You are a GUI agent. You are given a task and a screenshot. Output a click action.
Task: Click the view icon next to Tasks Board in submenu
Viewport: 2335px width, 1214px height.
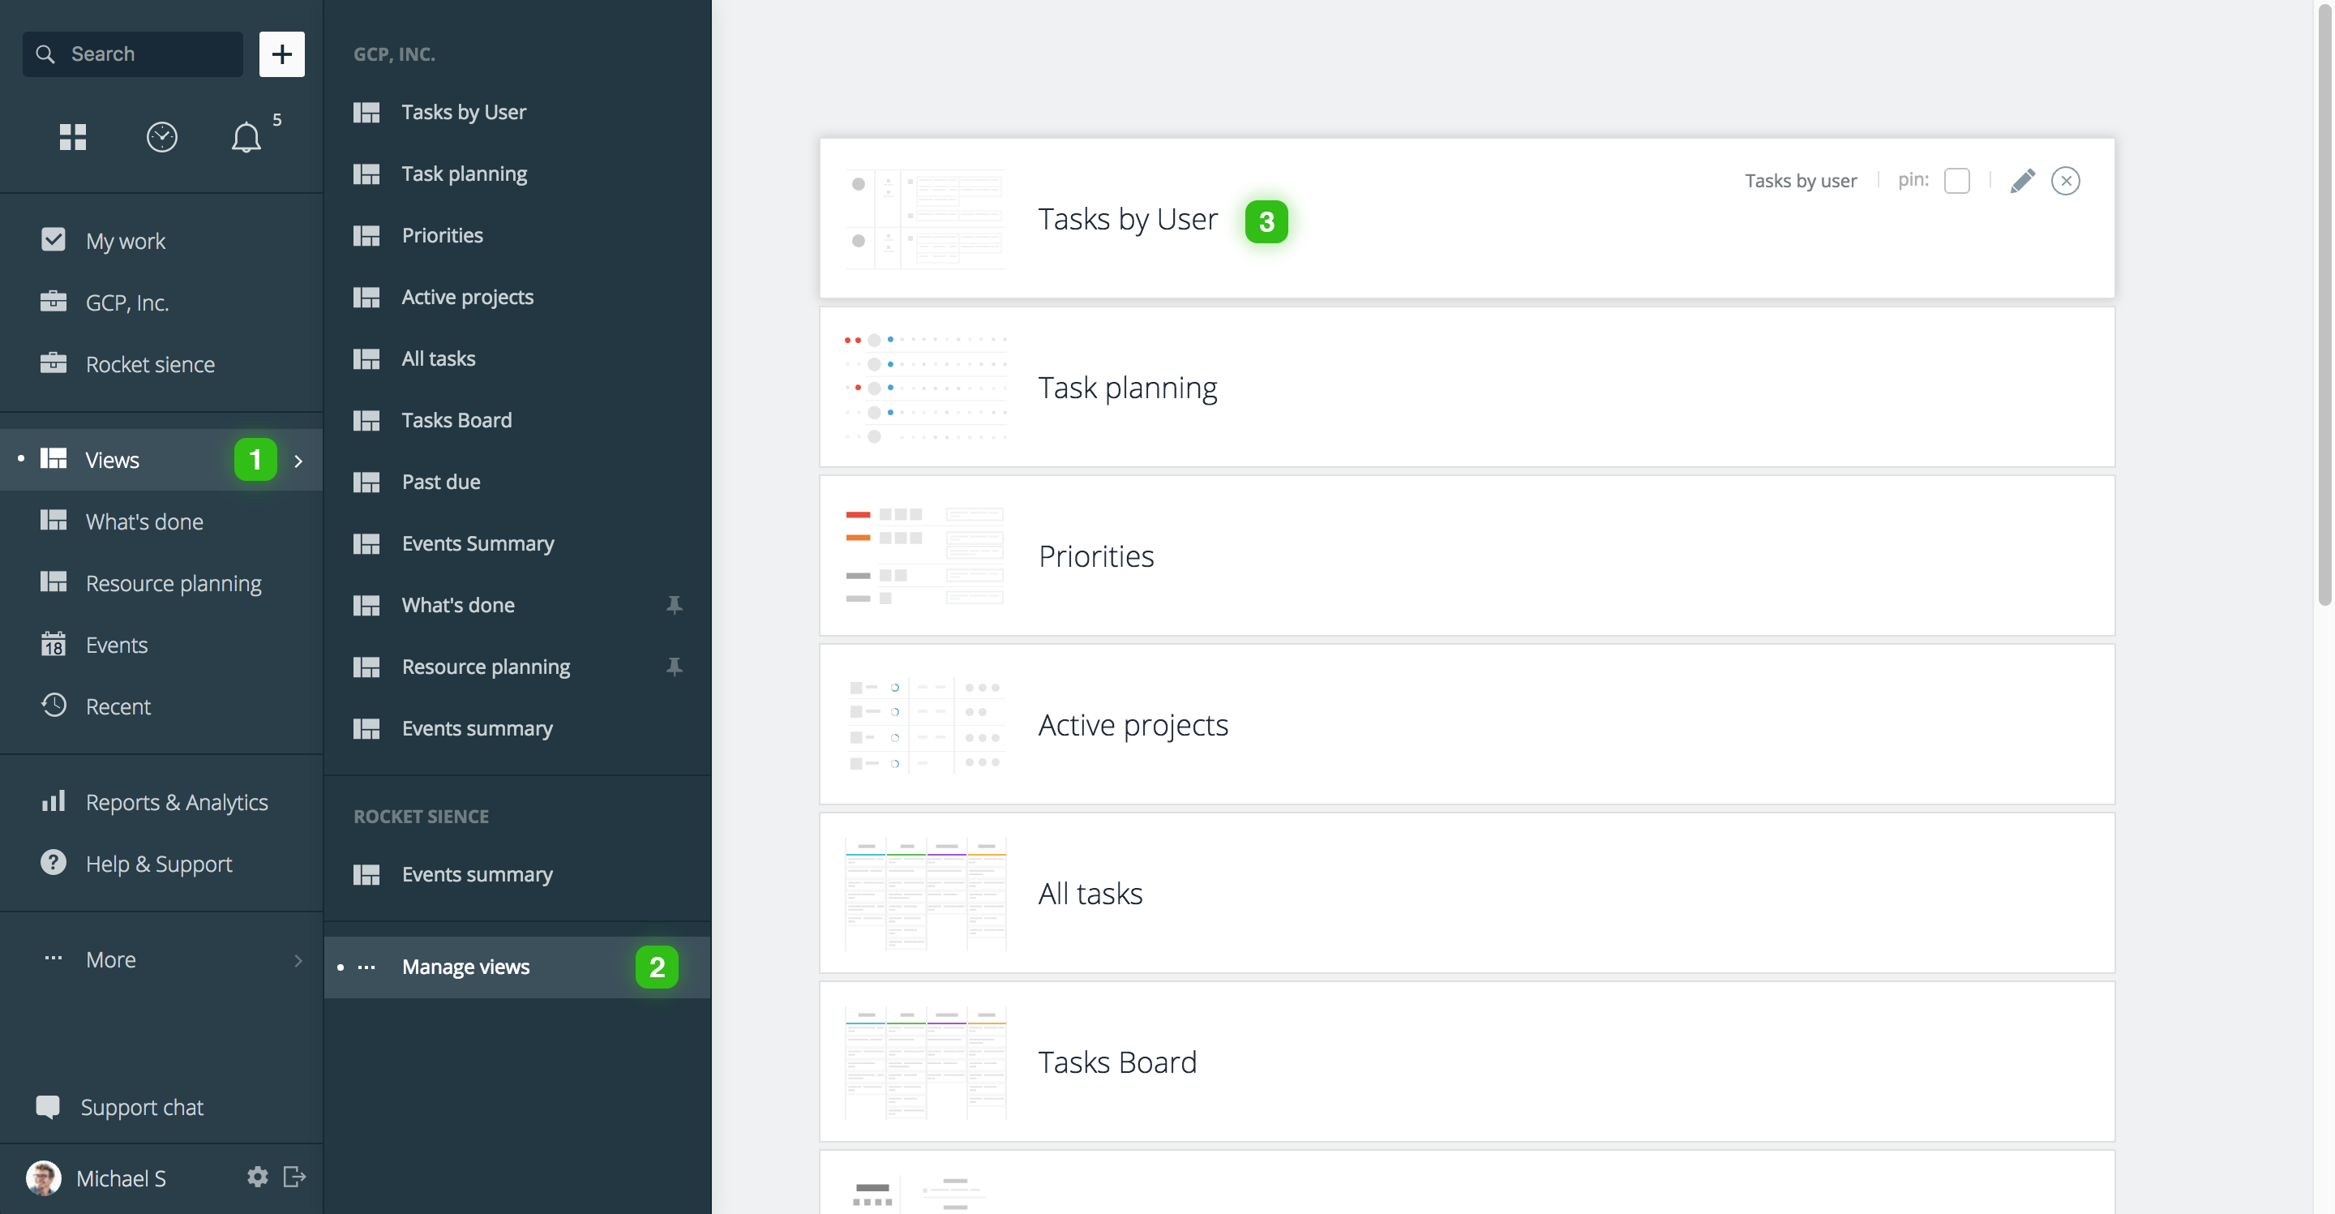pos(366,421)
